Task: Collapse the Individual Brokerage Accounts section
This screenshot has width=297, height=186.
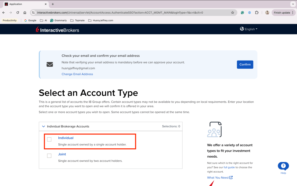Action: (x=43, y=126)
